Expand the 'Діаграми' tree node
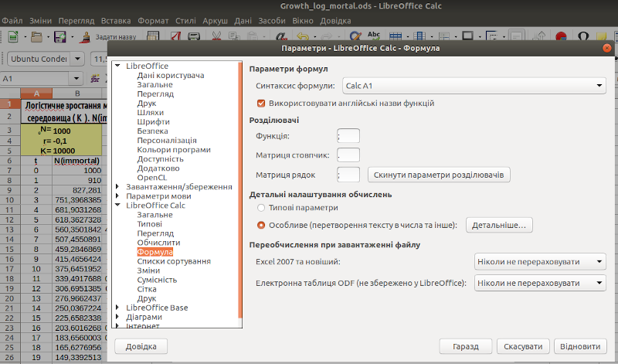Viewport: 618px width, 364px height. tap(117, 317)
